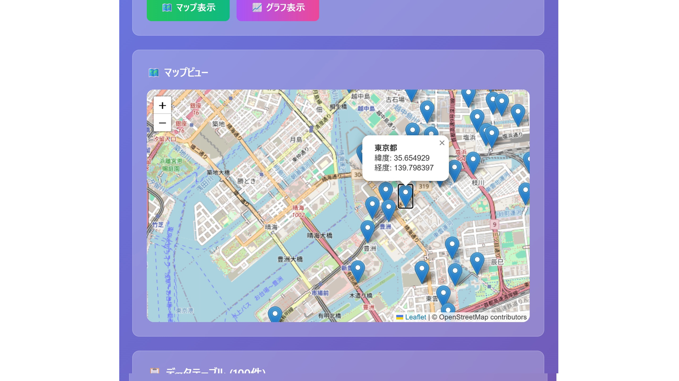Viewport: 679px width, 381px height.
Task: Select the marker directly above 枝川 label
Action: tap(473, 163)
